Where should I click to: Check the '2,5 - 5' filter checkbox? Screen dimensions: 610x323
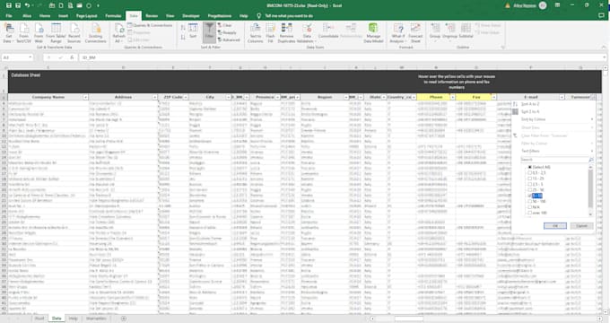tap(529, 184)
